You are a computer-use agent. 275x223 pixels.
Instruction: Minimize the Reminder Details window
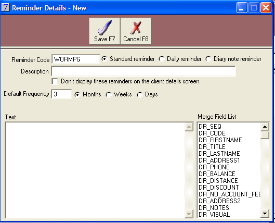[242, 8]
